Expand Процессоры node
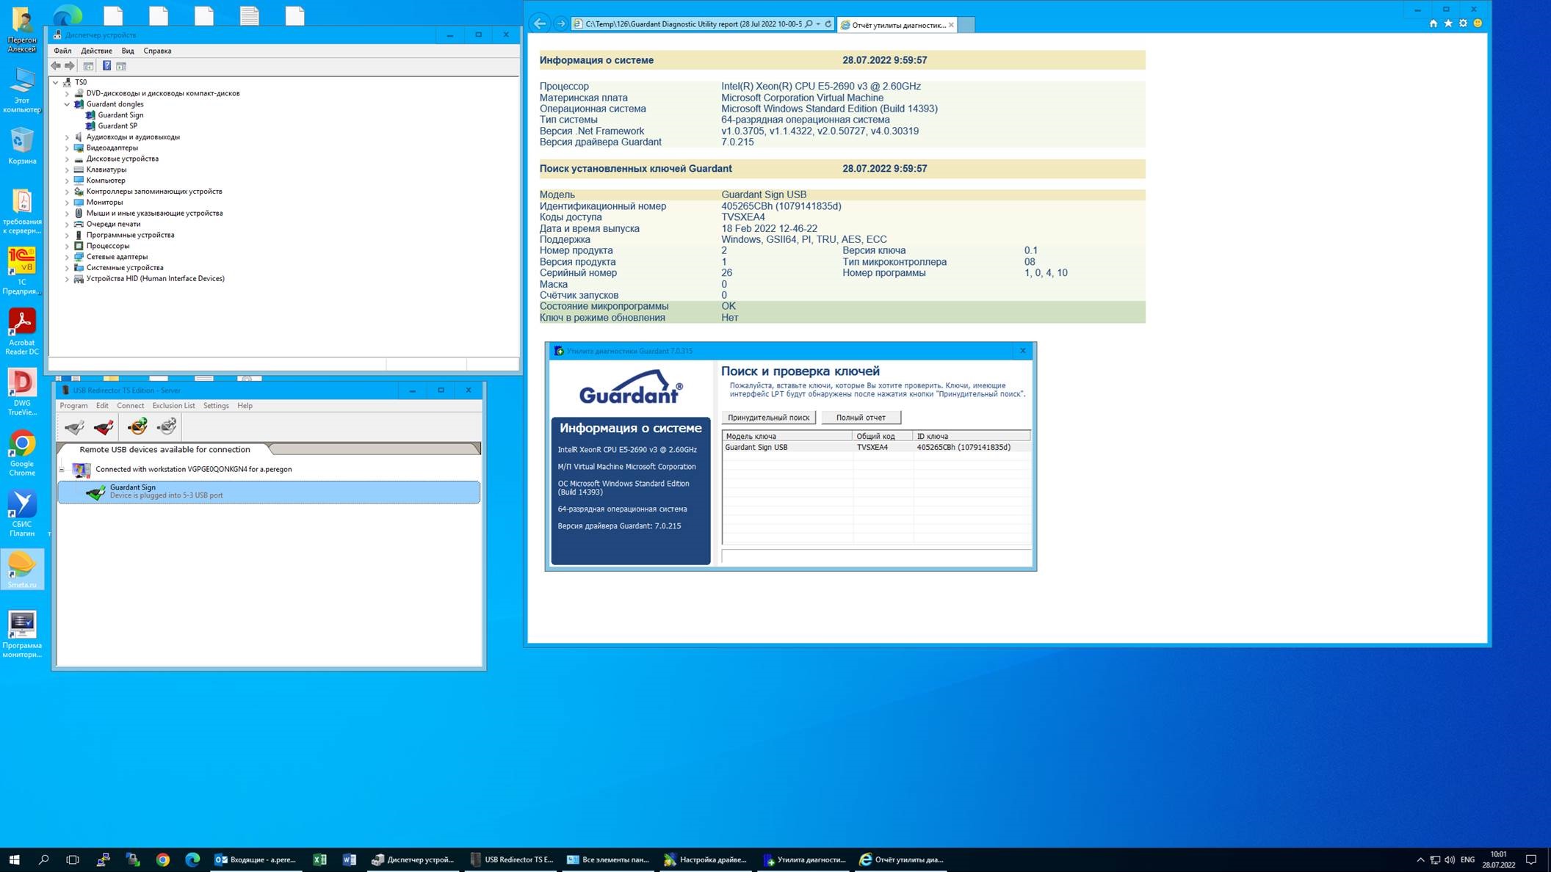1551x880 pixels. (x=67, y=246)
